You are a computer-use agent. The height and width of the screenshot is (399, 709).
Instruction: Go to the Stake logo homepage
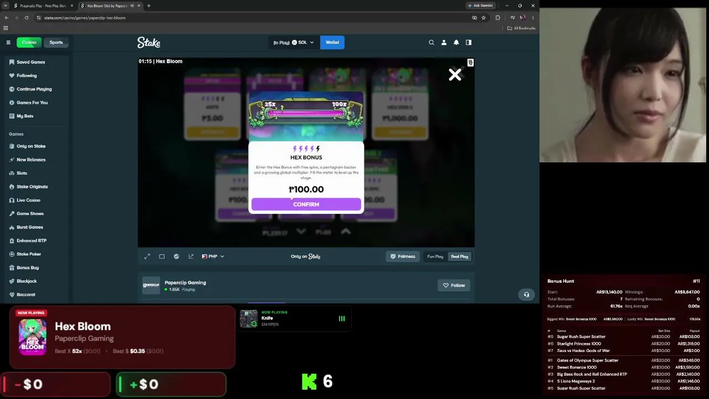coord(149,42)
